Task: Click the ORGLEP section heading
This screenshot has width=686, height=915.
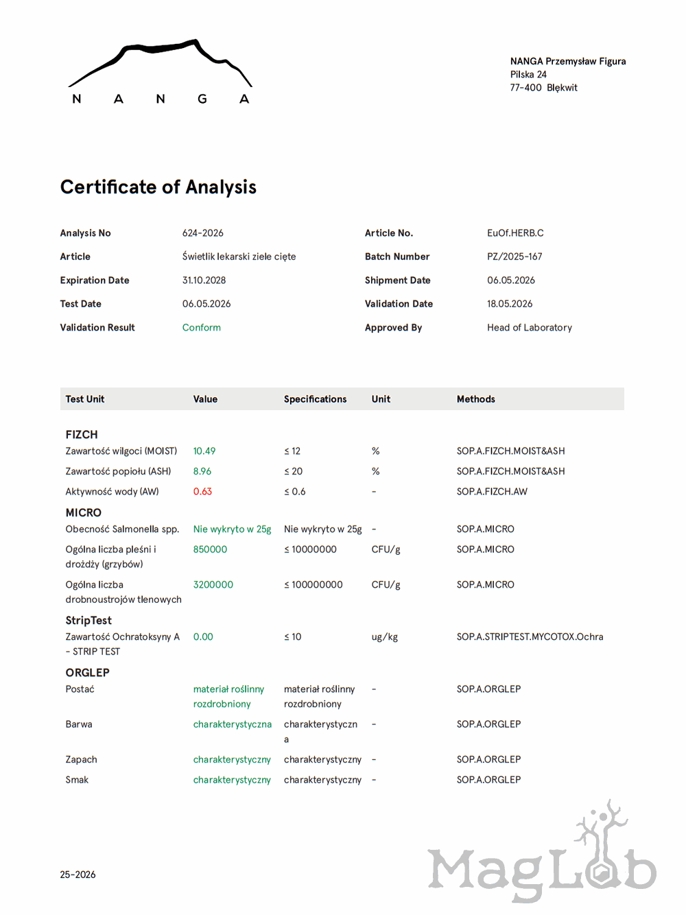Action: click(88, 673)
